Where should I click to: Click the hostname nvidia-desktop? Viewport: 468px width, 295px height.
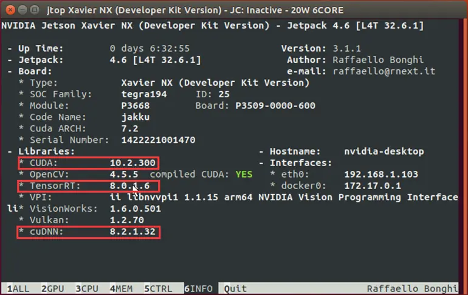pos(384,151)
